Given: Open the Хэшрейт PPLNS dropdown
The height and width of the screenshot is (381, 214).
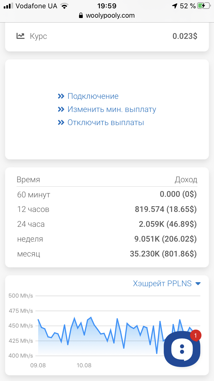Looking at the screenshot, I should point(167,284).
